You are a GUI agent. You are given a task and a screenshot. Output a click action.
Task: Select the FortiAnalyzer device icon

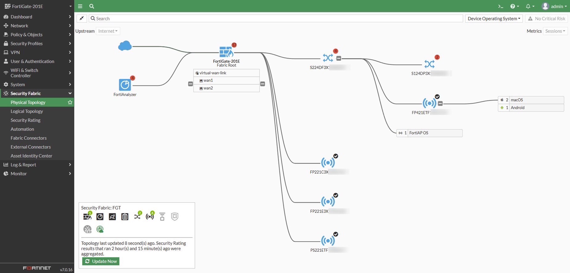tap(125, 85)
